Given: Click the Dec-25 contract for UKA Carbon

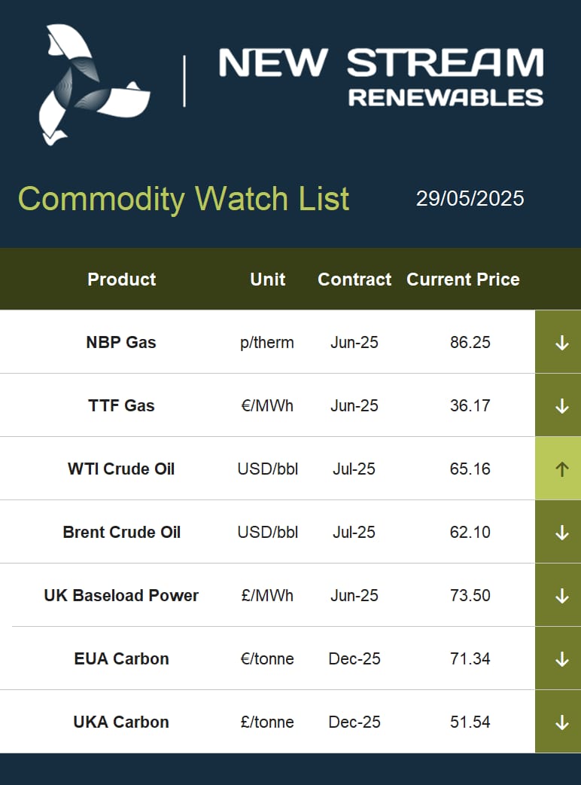Looking at the screenshot, I should pyautogui.click(x=354, y=722).
